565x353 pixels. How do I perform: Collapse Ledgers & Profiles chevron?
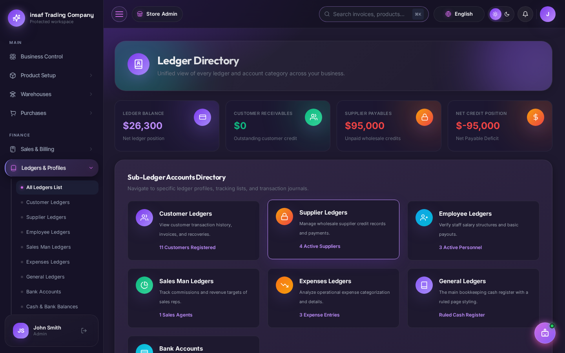pyautogui.click(x=91, y=168)
